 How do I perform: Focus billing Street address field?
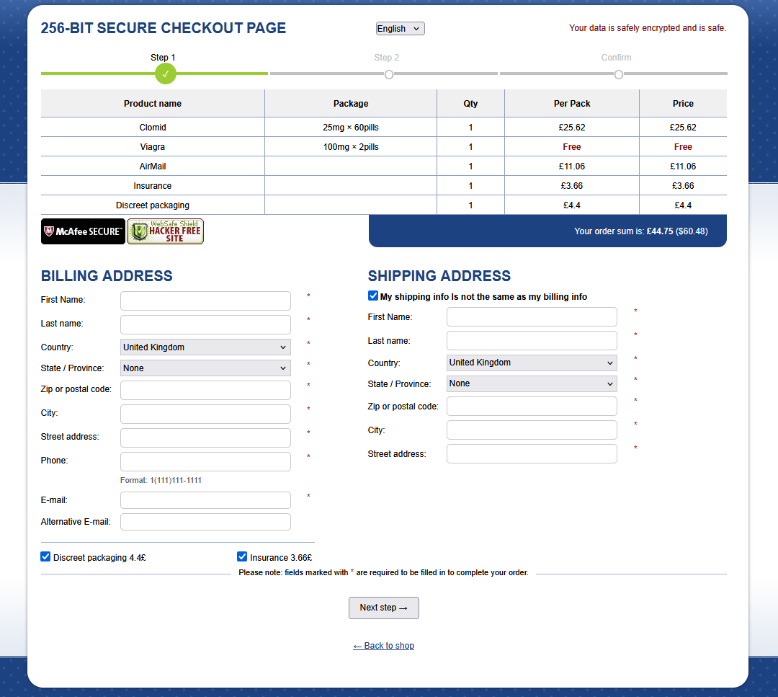coord(205,438)
